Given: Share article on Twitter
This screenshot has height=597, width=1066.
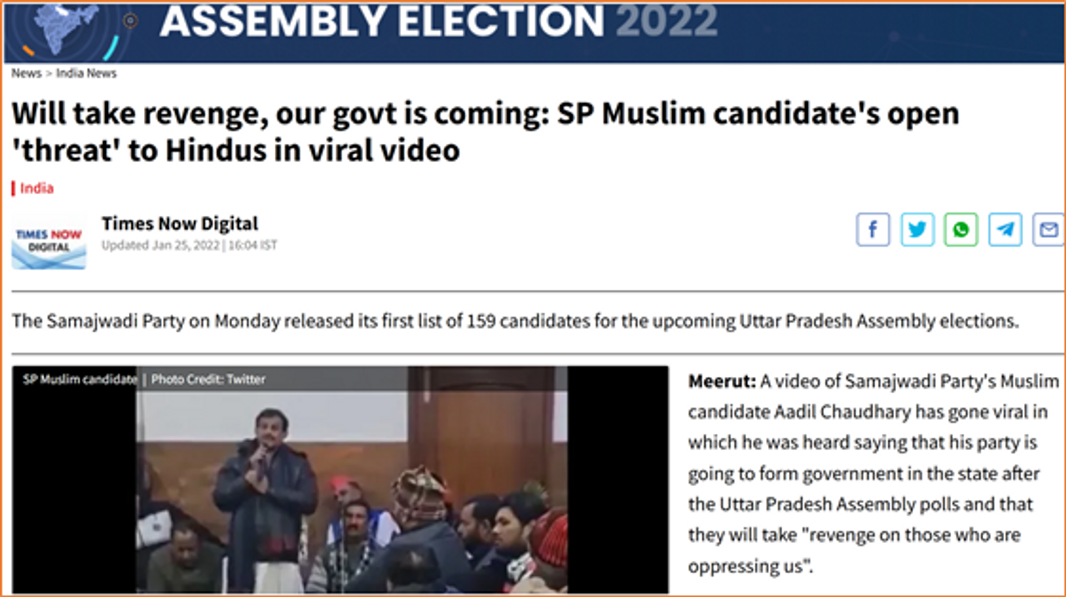Looking at the screenshot, I should (x=917, y=229).
